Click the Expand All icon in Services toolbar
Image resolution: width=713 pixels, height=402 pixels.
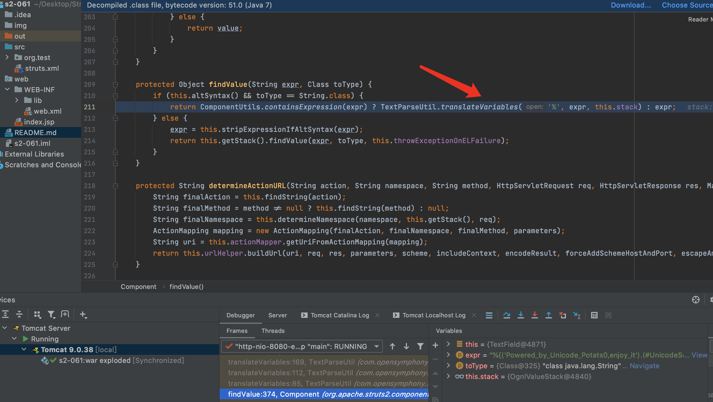pos(5,314)
